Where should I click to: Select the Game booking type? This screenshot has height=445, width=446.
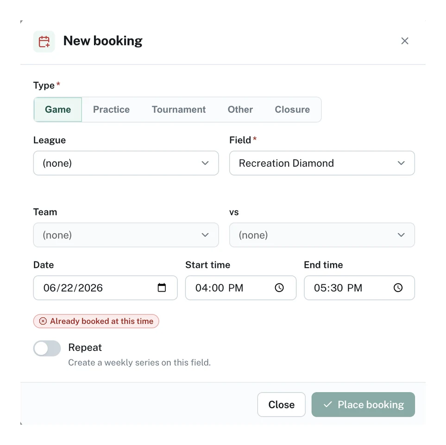coord(58,109)
